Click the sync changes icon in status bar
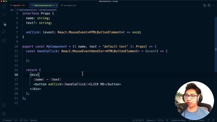 tap(16, 120)
